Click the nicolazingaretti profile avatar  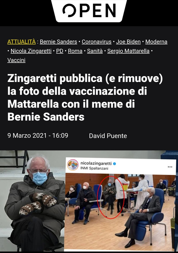(x=73, y=165)
